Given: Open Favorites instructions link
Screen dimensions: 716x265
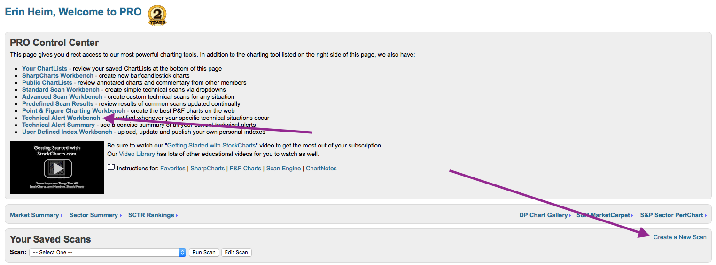Looking at the screenshot, I should coord(173,168).
